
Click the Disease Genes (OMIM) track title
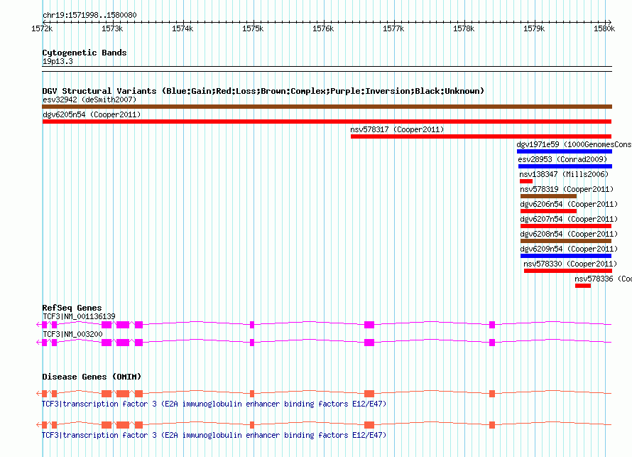(92, 377)
